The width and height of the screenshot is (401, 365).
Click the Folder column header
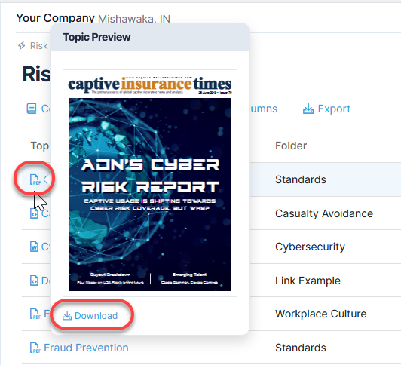291,146
